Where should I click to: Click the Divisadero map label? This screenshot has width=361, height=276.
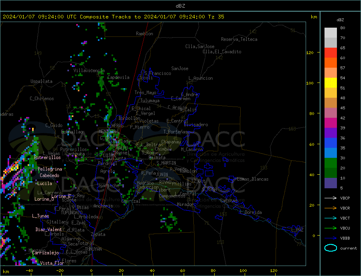click(x=196, y=125)
